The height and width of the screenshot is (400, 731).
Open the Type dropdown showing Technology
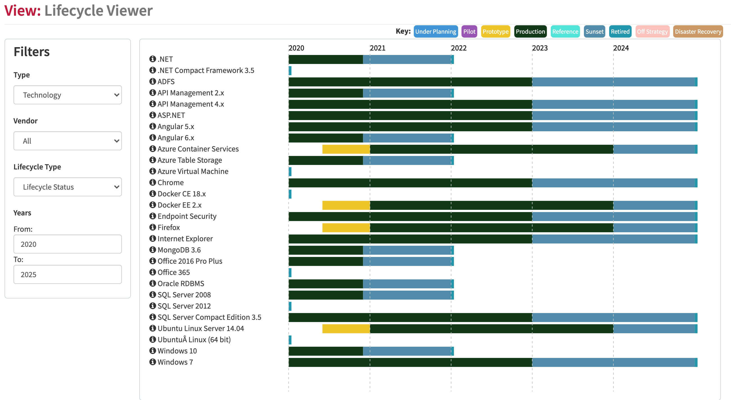(68, 95)
